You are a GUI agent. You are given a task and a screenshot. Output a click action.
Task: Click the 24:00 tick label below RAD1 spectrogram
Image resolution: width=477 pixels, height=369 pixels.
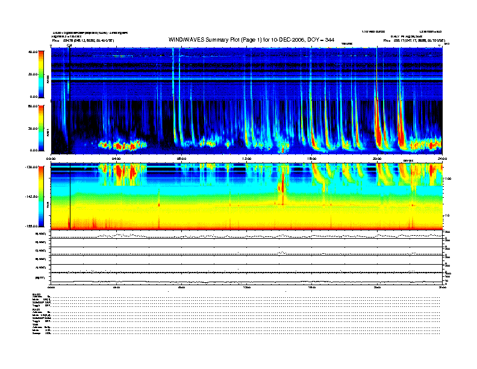pyautogui.click(x=442, y=159)
